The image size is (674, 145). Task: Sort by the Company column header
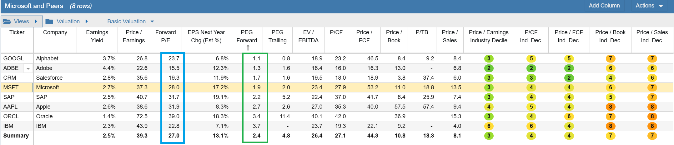pyautogui.click(x=55, y=32)
